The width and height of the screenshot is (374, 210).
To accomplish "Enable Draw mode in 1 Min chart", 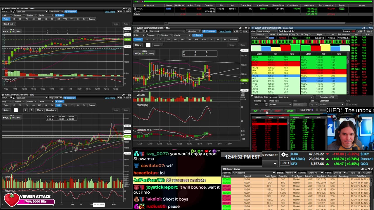I will pos(198,35).
